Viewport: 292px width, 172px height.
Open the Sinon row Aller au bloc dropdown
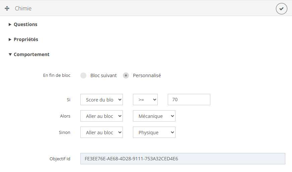tap(101, 132)
